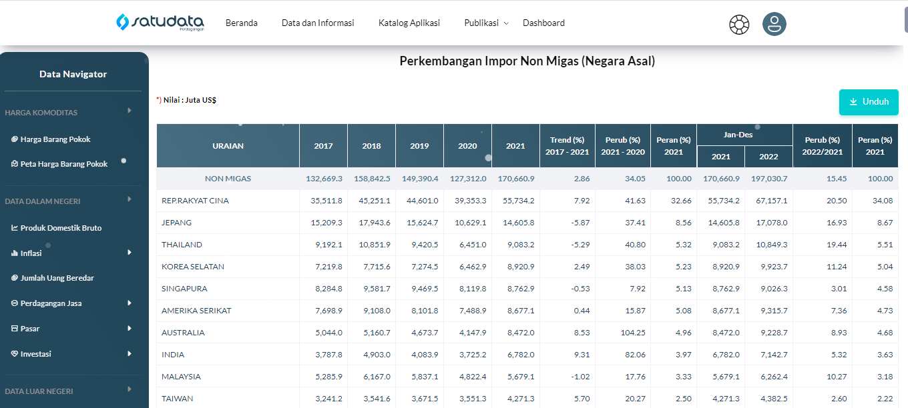Click the Jumlah Uang Beredar icon
Image resolution: width=908 pixels, height=408 pixels.
[15, 278]
